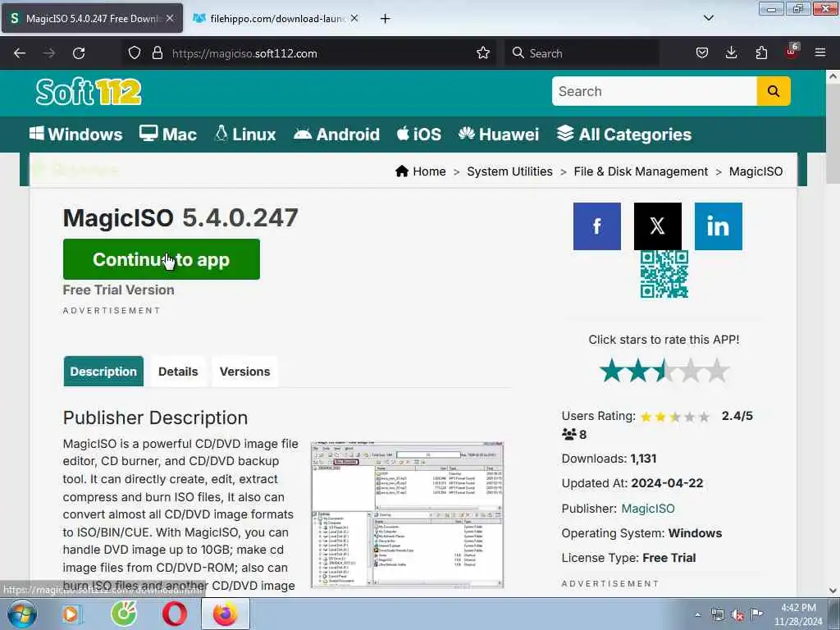Click the "Free Trial Version" text
The height and width of the screenshot is (630, 840).
[118, 290]
